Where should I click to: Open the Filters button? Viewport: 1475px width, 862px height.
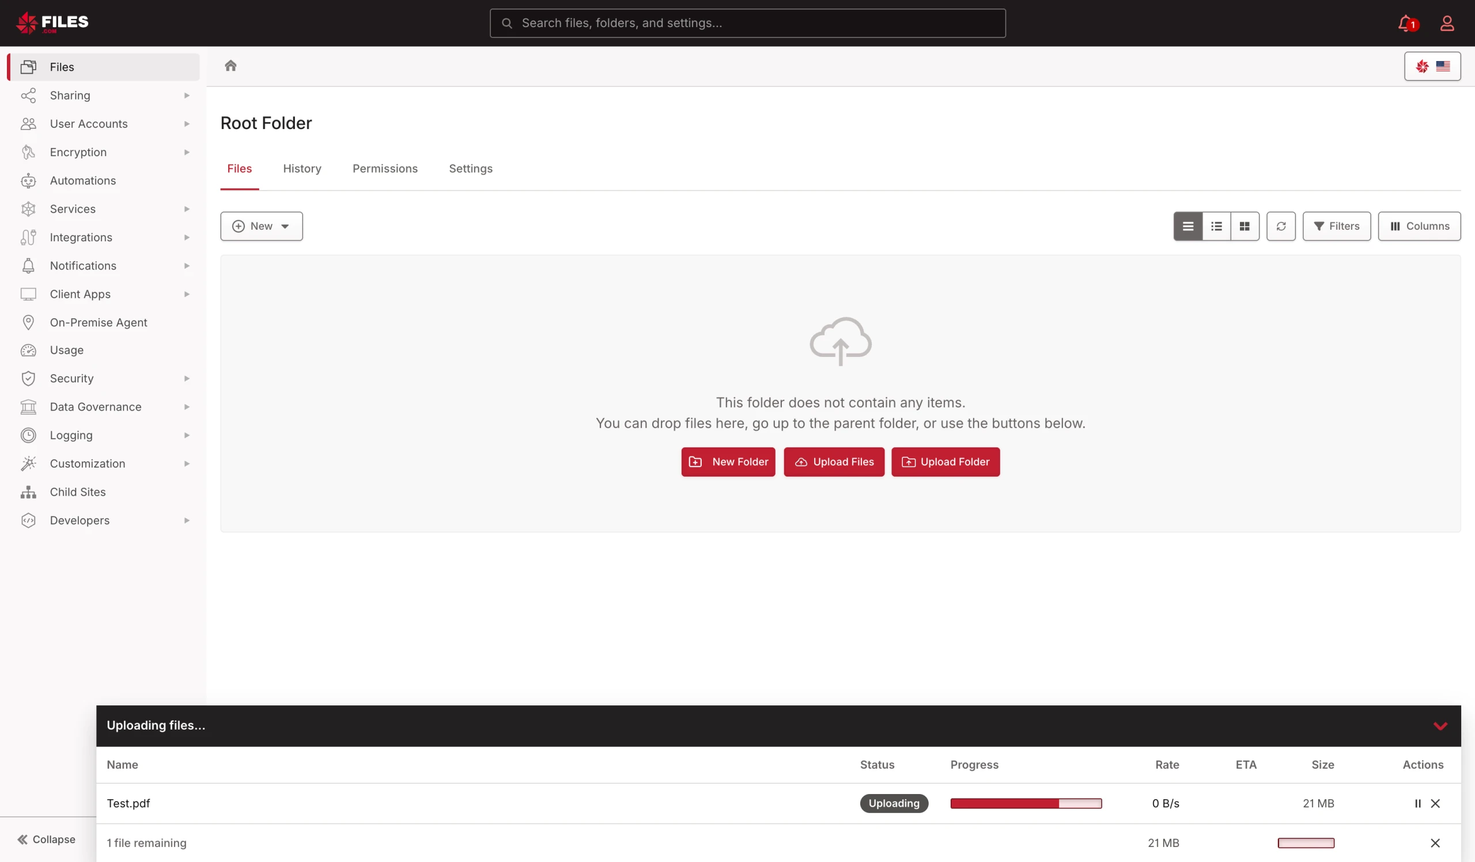pyautogui.click(x=1336, y=226)
